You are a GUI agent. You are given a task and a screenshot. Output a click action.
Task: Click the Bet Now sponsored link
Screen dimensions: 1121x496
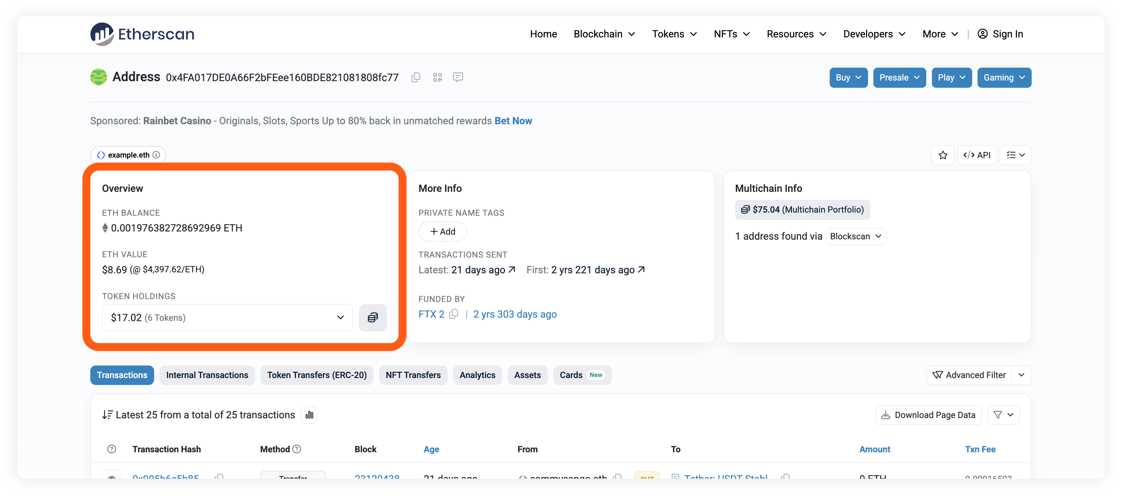click(513, 121)
